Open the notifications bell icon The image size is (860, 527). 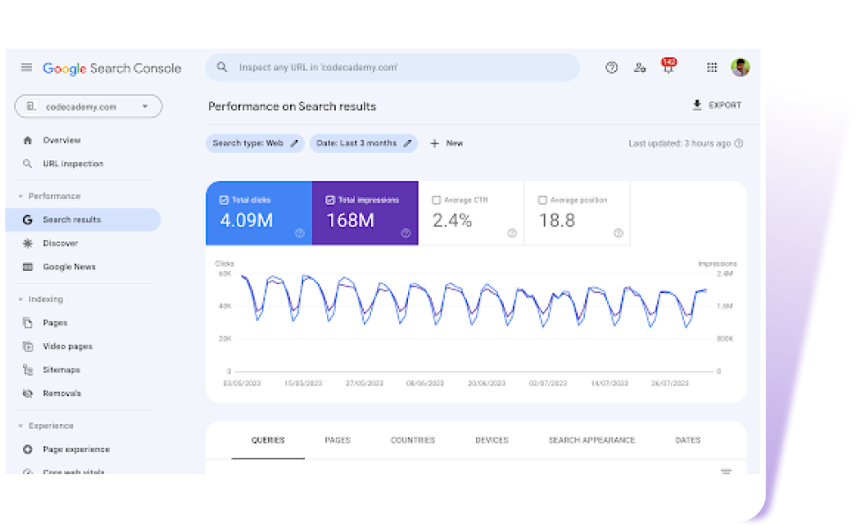667,68
